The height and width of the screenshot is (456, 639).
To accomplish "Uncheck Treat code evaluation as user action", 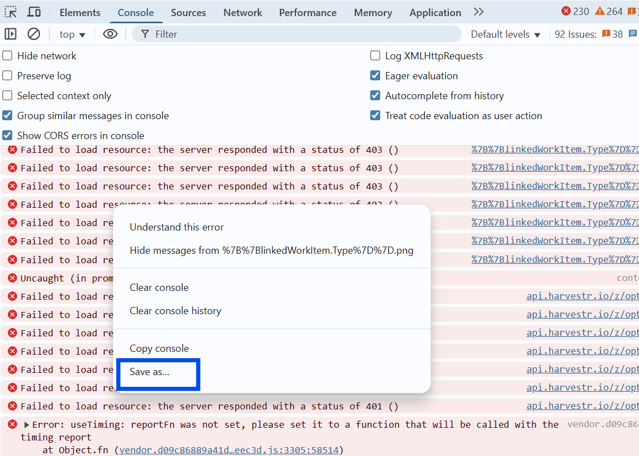I will tap(375, 115).
